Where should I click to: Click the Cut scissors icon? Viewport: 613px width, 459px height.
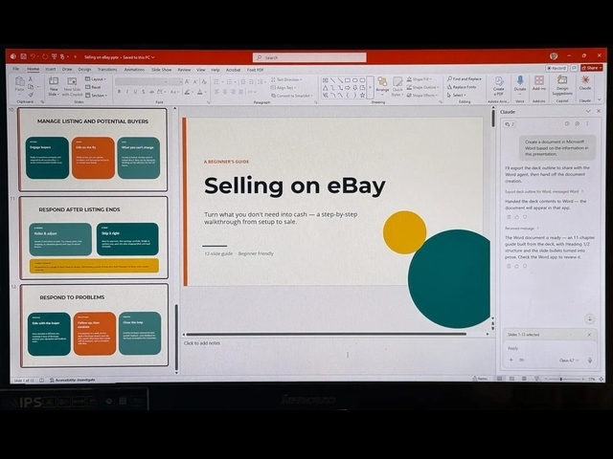(31, 79)
